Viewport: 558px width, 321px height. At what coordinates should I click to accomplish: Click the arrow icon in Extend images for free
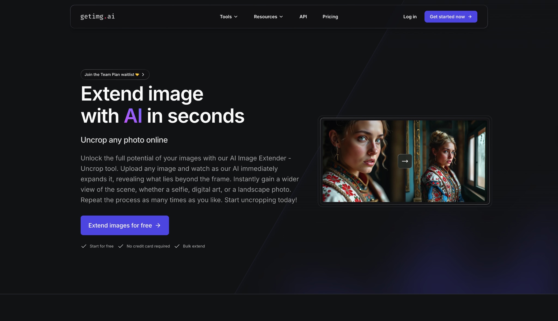pos(158,225)
